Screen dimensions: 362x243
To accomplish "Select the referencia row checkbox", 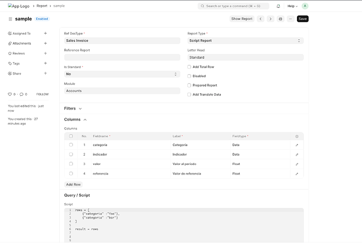I will coord(71,173).
